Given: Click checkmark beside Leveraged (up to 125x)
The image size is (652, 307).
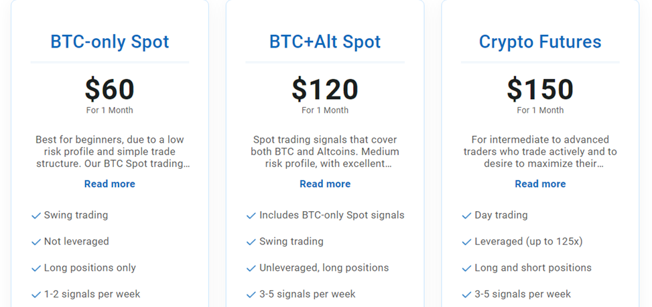Looking at the screenshot, I should (x=467, y=242).
